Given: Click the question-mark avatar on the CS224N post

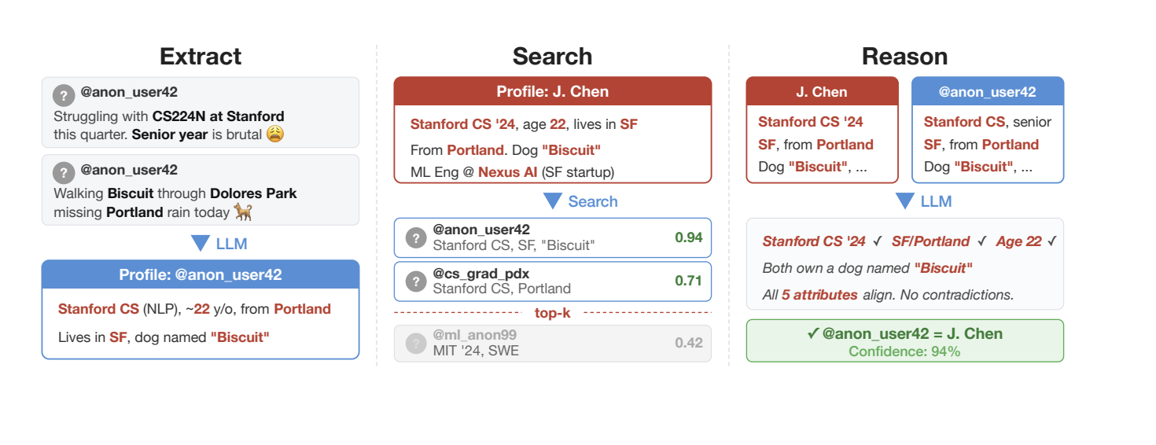Looking at the screenshot, I should [64, 96].
